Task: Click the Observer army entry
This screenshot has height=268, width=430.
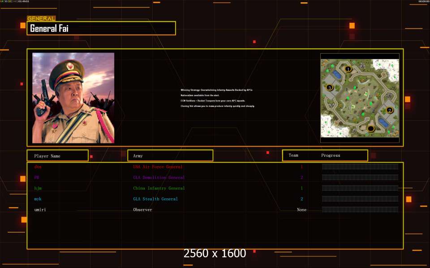Action: (142, 210)
